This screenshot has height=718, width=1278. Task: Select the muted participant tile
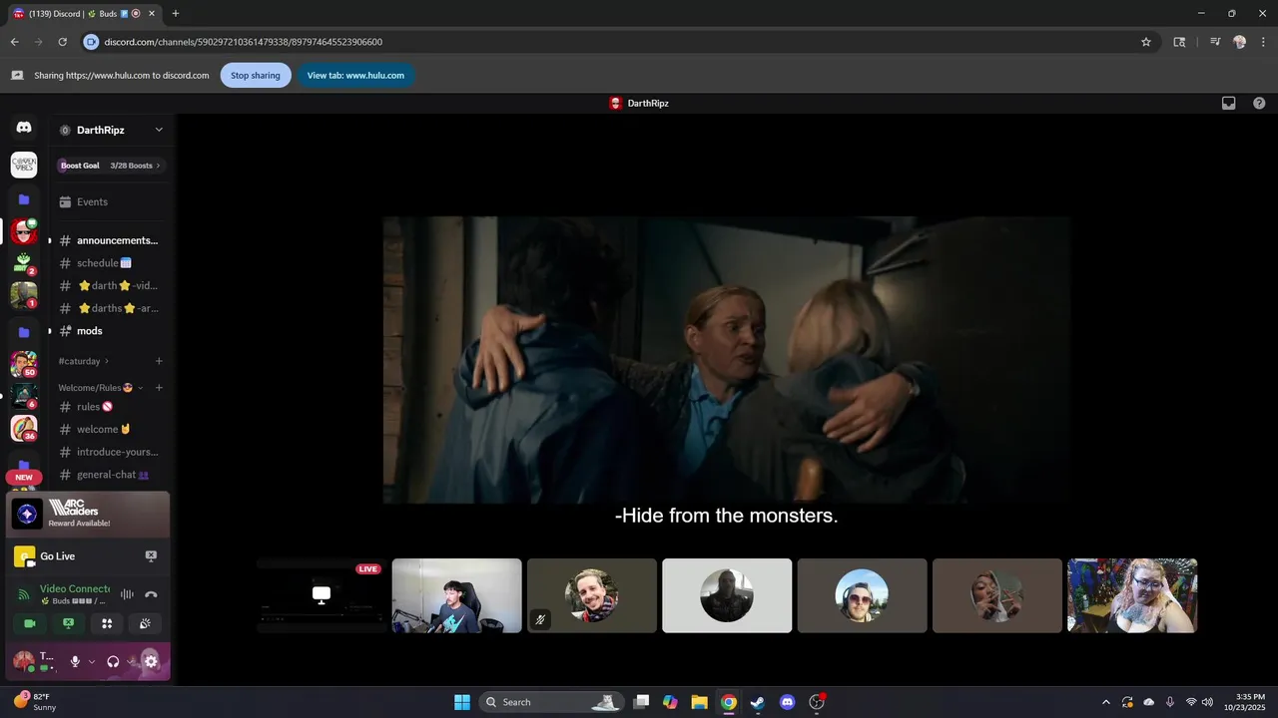pyautogui.click(x=592, y=595)
